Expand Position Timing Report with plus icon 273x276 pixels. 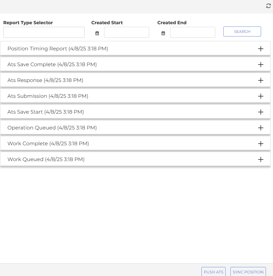point(260,49)
